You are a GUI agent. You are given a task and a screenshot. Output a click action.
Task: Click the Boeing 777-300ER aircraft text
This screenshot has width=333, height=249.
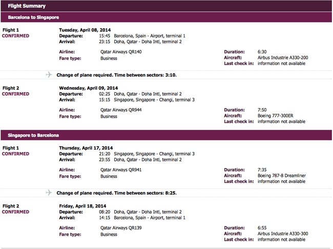pos(276,116)
